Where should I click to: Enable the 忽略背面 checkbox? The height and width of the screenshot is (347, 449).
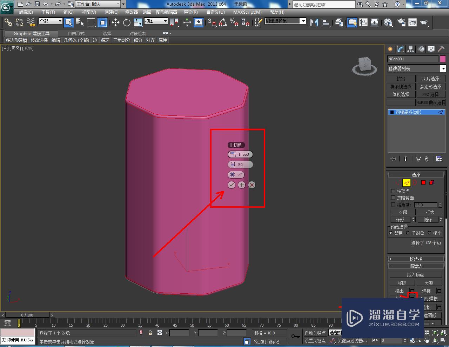click(393, 198)
